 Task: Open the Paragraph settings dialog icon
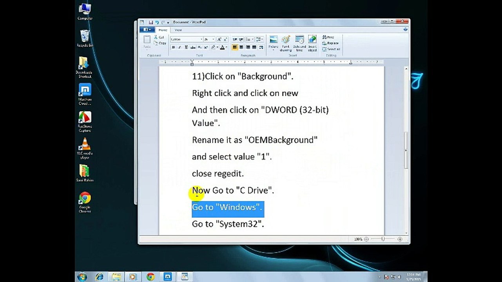(261, 47)
